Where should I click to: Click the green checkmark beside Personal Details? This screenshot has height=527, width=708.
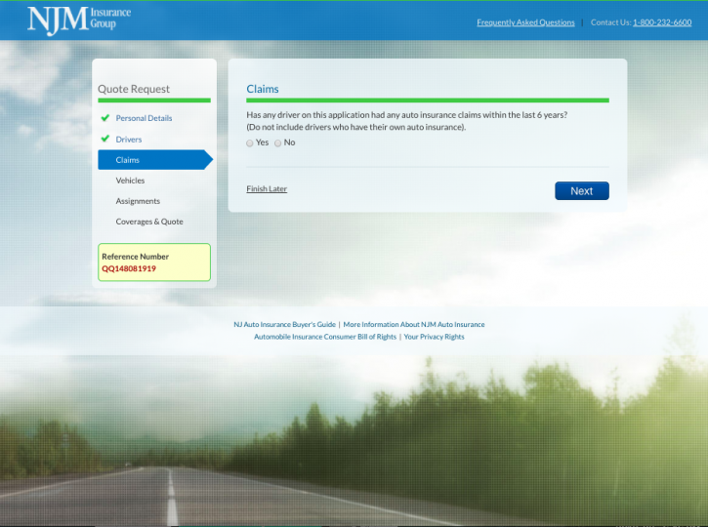(105, 118)
